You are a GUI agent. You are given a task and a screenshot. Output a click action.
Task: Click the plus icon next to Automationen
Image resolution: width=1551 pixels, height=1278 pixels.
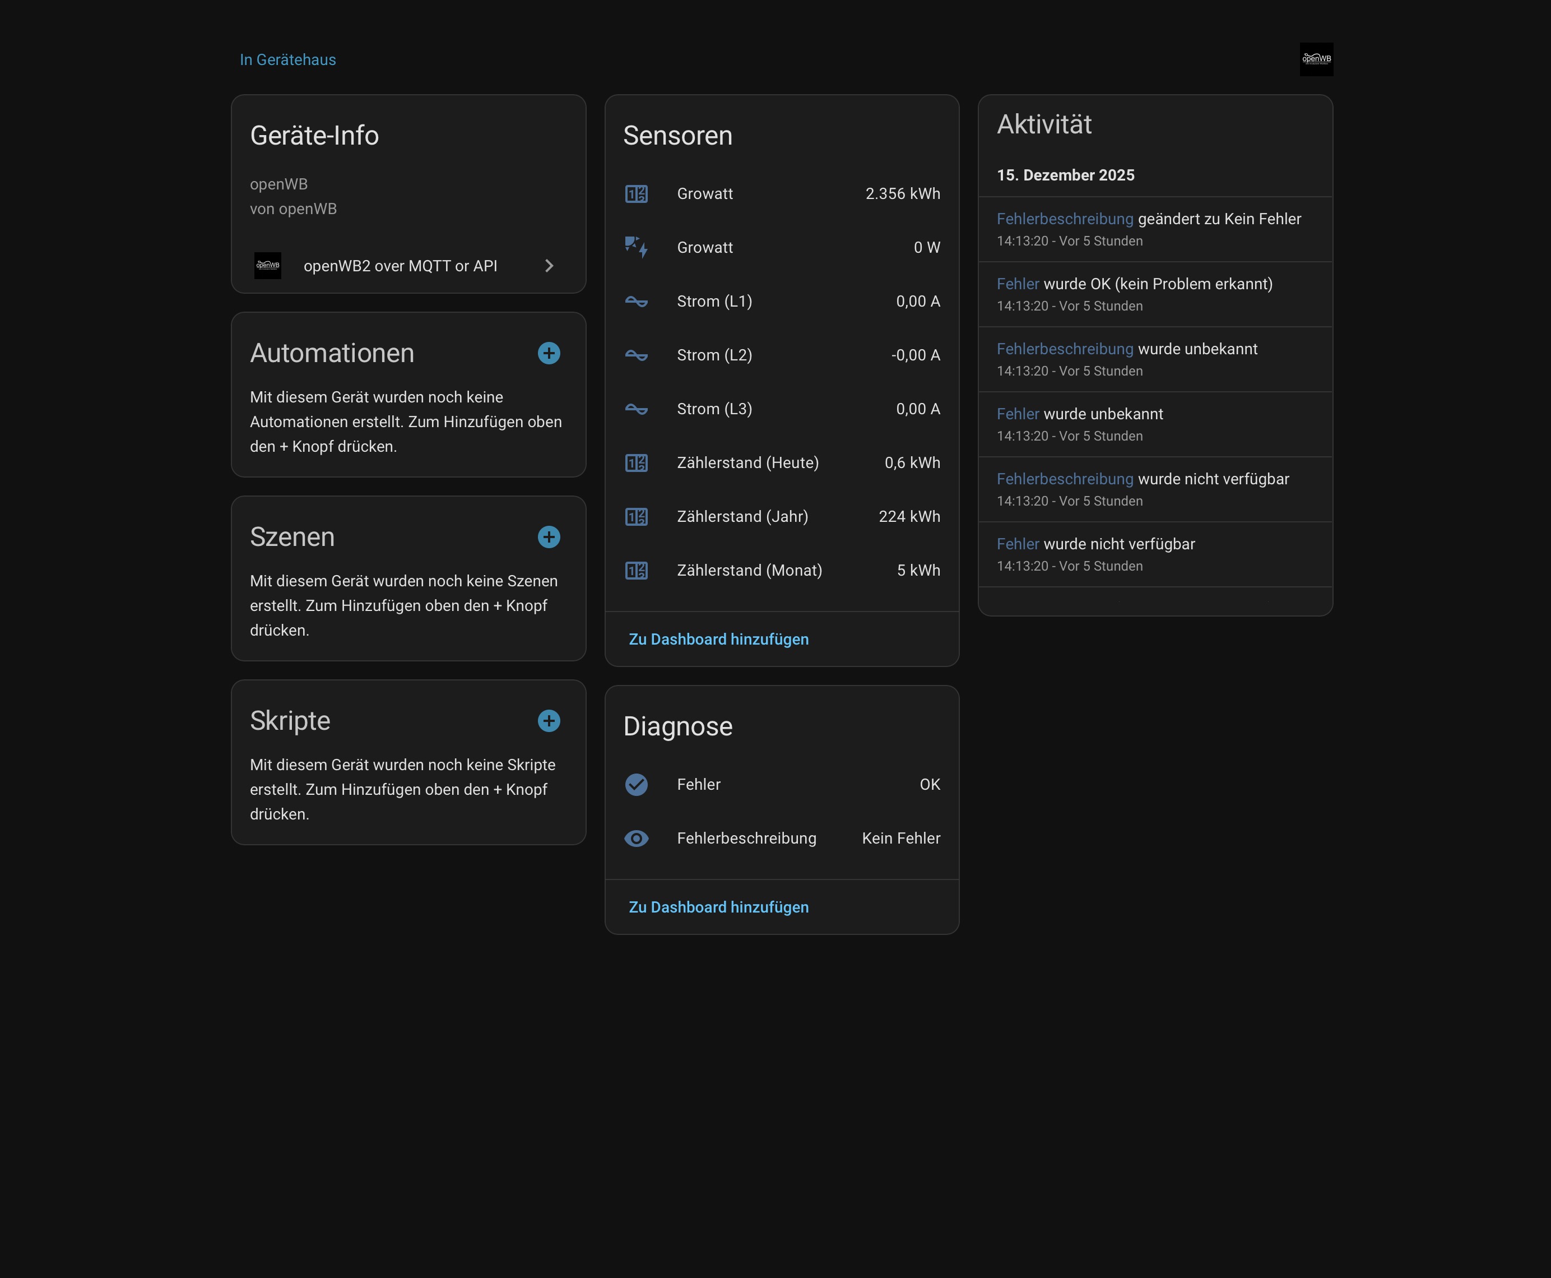click(x=548, y=353)
